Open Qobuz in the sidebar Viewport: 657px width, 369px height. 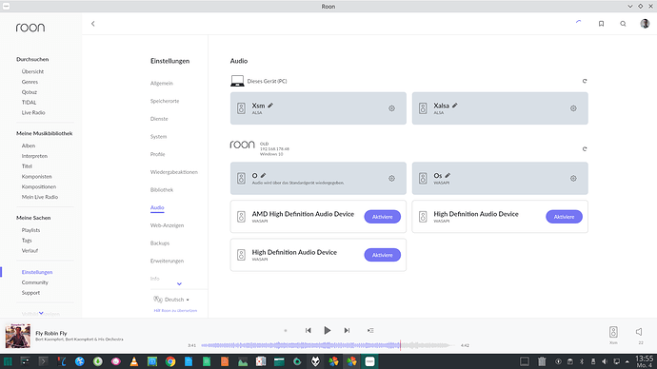click(30, 92)
